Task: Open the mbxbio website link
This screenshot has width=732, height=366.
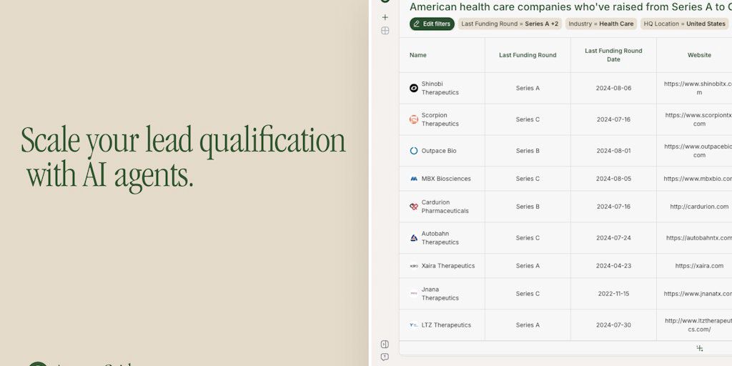Action: [698, 179]
